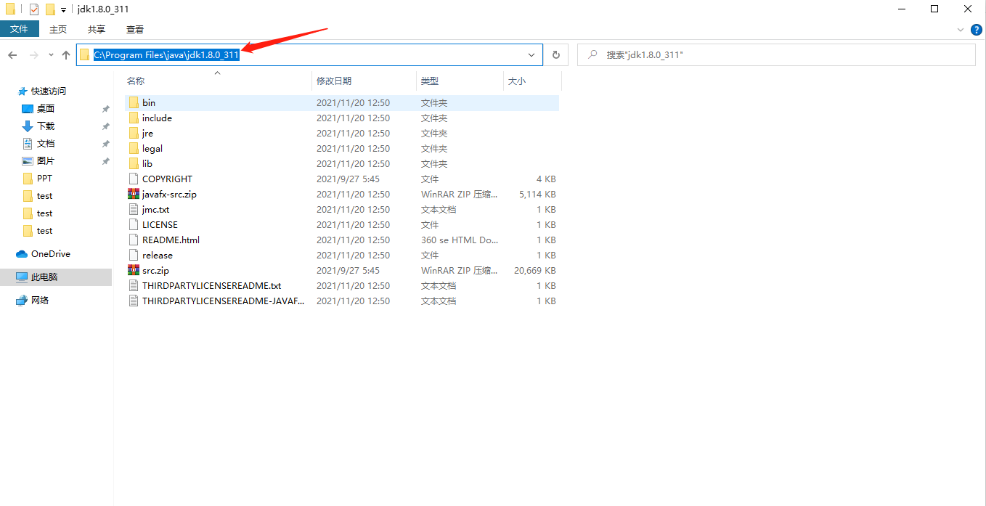Open the blue Help question icon

click(x=977, y=30)
